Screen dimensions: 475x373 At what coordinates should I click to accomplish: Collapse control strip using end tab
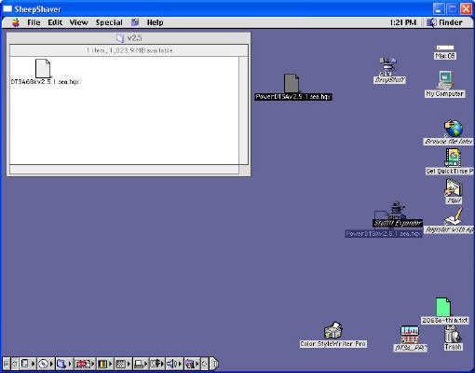tap(214, 364)
